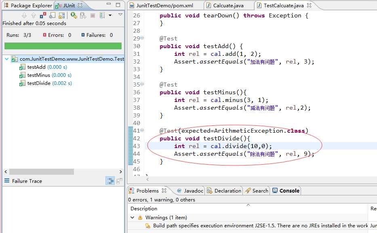
Task: Close the Problems view tab
Action: (164, 191)
